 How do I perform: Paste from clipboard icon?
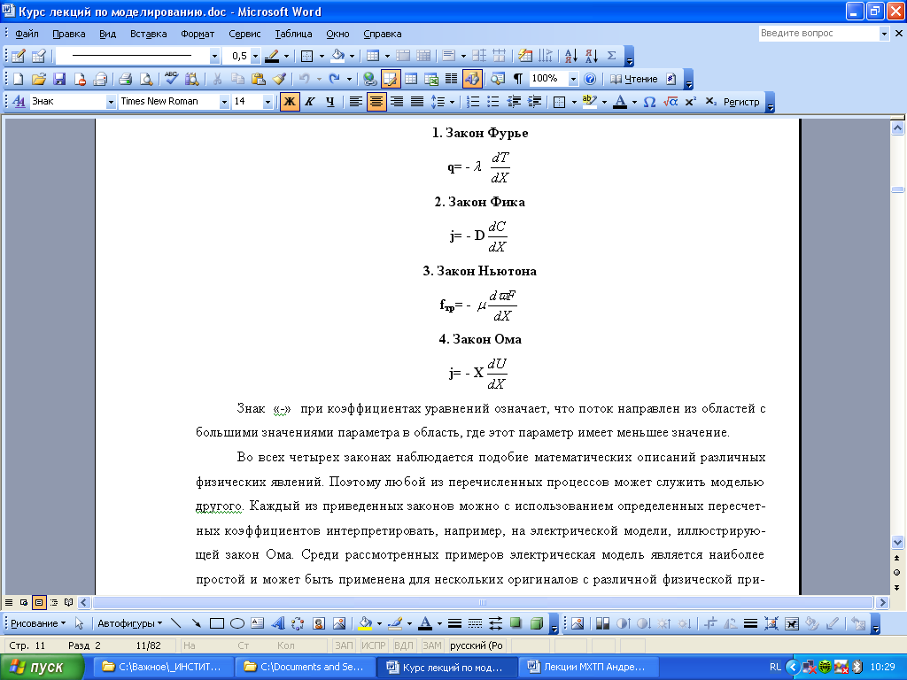[x=258, y=79]
